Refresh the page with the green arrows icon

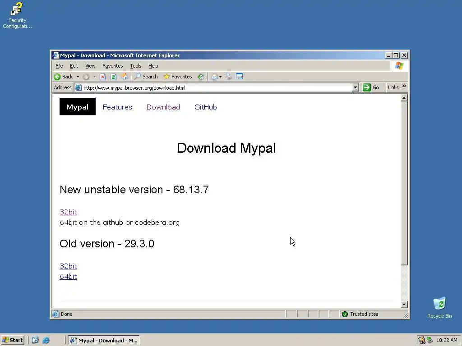pos(113,77)
